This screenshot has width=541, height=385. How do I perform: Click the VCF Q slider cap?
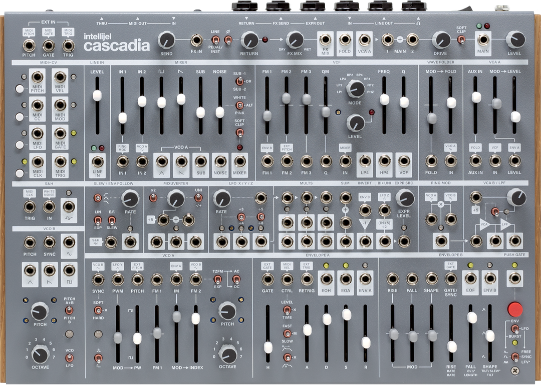(404, 102)
